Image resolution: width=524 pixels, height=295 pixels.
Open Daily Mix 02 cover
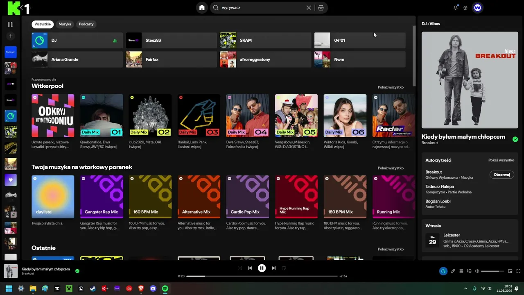tap(150, 116)
